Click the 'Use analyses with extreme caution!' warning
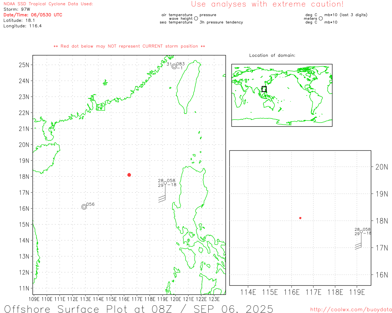The width and height of the screenshot is (392, 313). click(267, 4)
